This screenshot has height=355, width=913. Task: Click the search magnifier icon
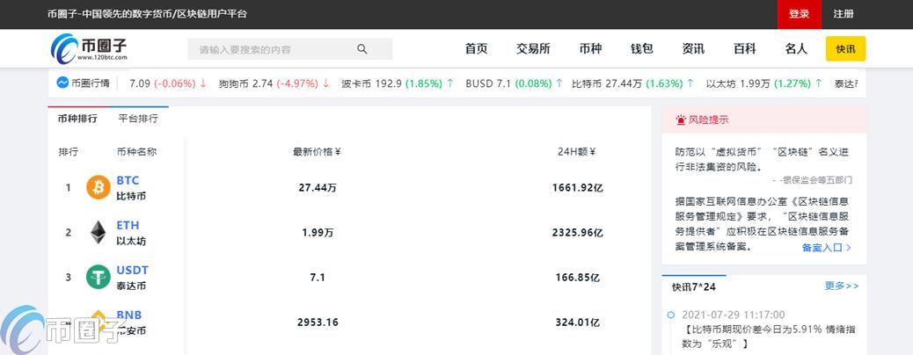(x=362, y=49)
